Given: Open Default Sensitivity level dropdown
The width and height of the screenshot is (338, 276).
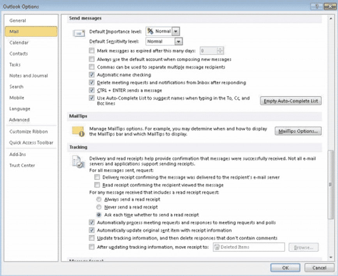Looking at the screenshot, I should pos(179,41).
